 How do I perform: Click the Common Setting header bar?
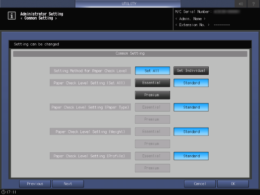pyautogui.click(x=130, y=53)
